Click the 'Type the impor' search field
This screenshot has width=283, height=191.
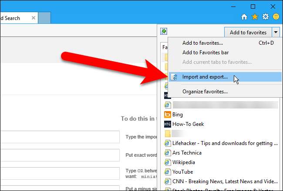(x=60, y=137)
